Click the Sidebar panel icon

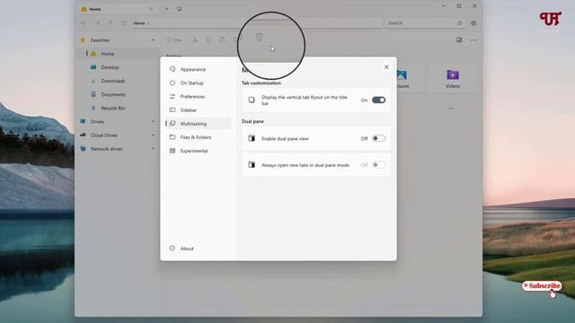click(172, 110)
